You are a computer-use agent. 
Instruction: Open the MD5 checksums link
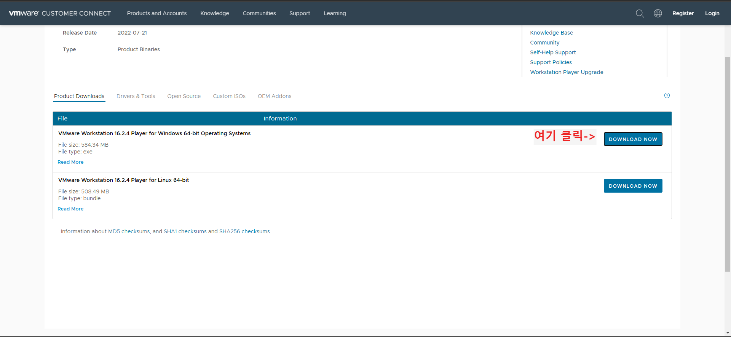pos(129,231)
